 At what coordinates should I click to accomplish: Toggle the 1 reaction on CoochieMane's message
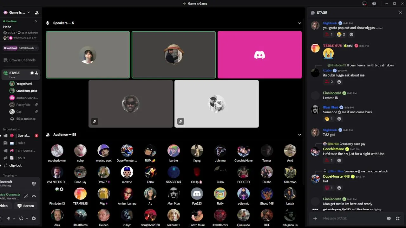tap(328, 161)
